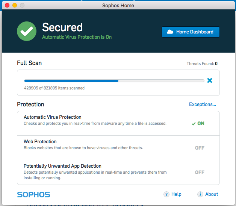The image size is (236, 206).
Task: Open the Help text link
Action: pos(176,194)
